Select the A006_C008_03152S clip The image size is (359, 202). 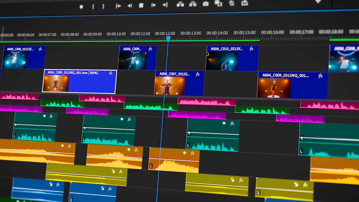click(24, 57)
